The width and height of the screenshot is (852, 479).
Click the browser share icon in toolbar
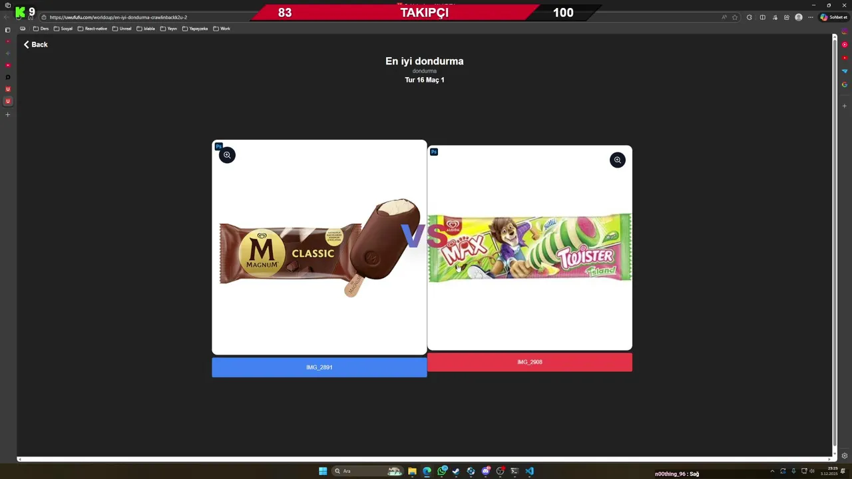click(787, 17)
